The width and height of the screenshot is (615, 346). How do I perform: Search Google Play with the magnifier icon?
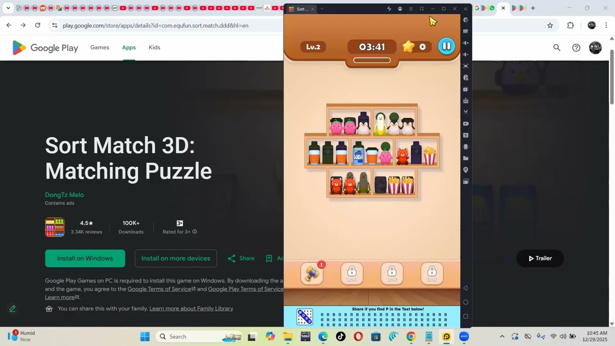pyautogui.click(x=556, y=48)
